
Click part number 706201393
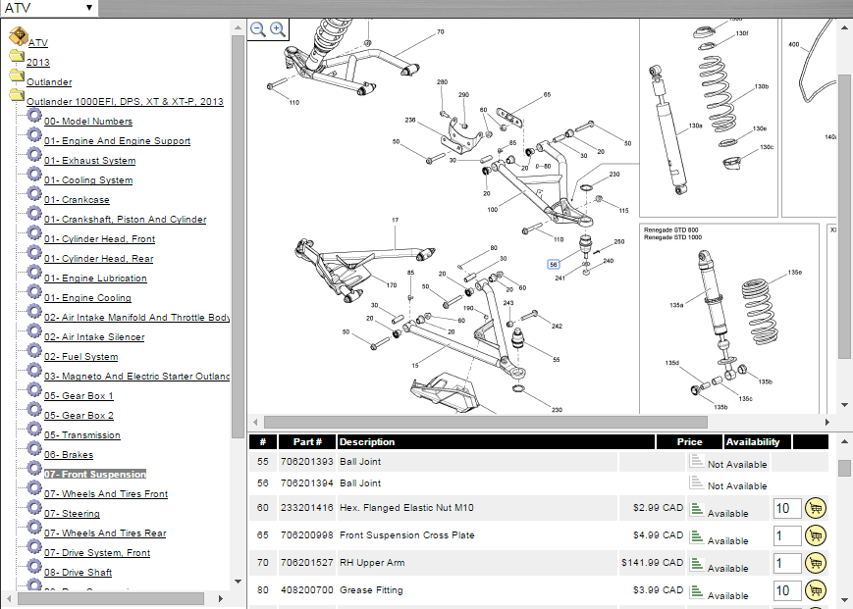(x=307, y=462)
